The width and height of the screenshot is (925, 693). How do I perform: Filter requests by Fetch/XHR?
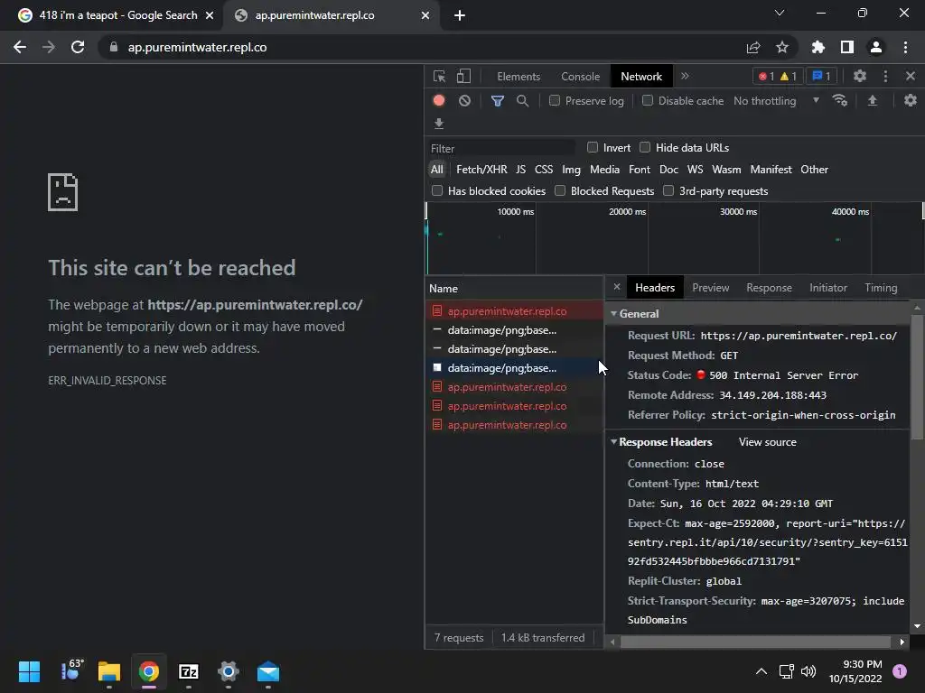pyautogui.click(x=481, y=169)
